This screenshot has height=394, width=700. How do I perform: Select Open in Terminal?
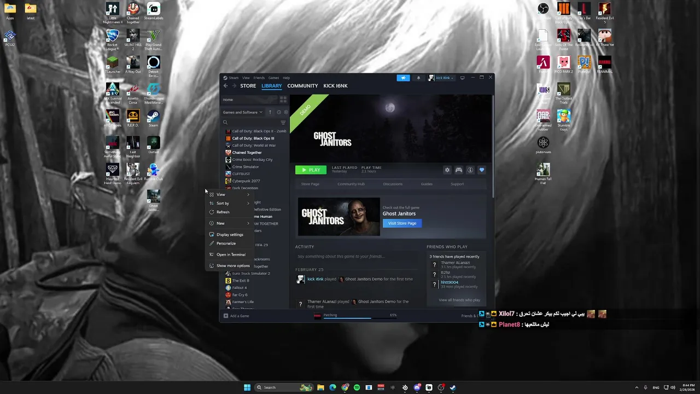point(229,254)
